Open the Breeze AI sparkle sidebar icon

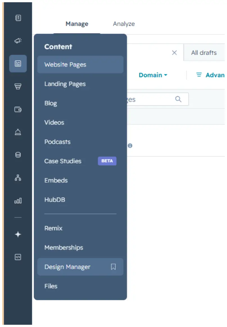18,234
